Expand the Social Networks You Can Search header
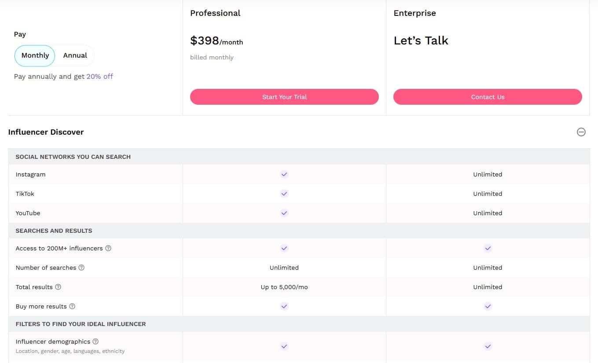Viewport: 598px width, 363px height. tap(73, 157)
